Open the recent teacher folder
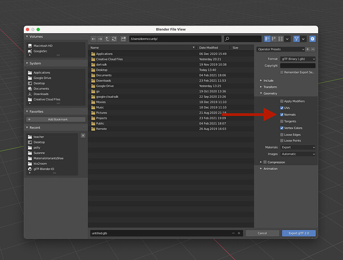Viewport: 343px width, 260px height. pyautogui.click(x=52, y=137)
